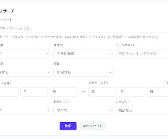Click the 日 field of start date
Image resolution: width=168 pixels, height=139 pixels.
tap(64, 92)
